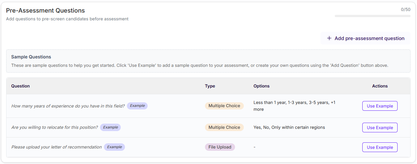Use Example for relocation question
The width and height of the screenshot is (417, 164).
pos(380,128)
